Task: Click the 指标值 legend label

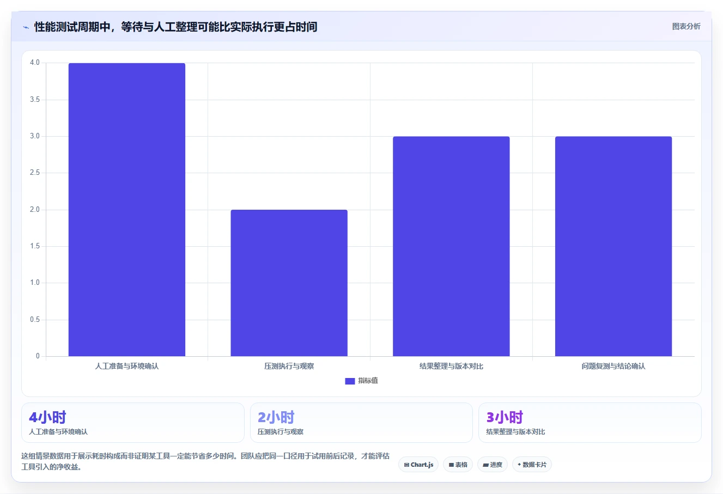Action: [368, 381]
